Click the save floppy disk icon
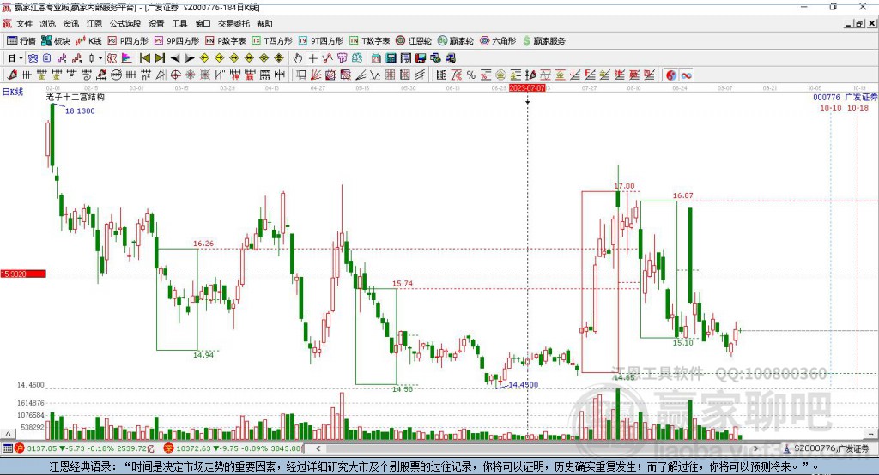879x475 pixels. (421, 58)
